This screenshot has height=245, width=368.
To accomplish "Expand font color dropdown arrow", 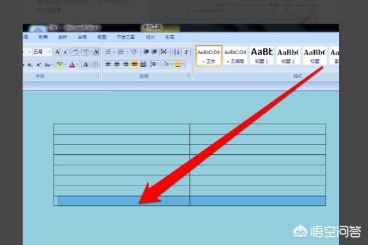I will pos(78,65).
